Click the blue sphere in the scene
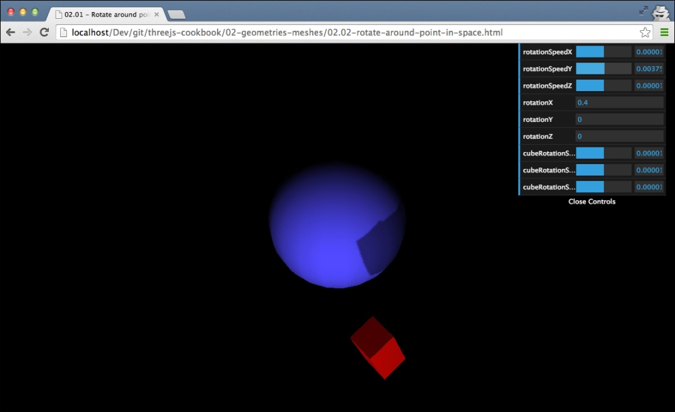675x412 pixels. [x=337, y=225]
